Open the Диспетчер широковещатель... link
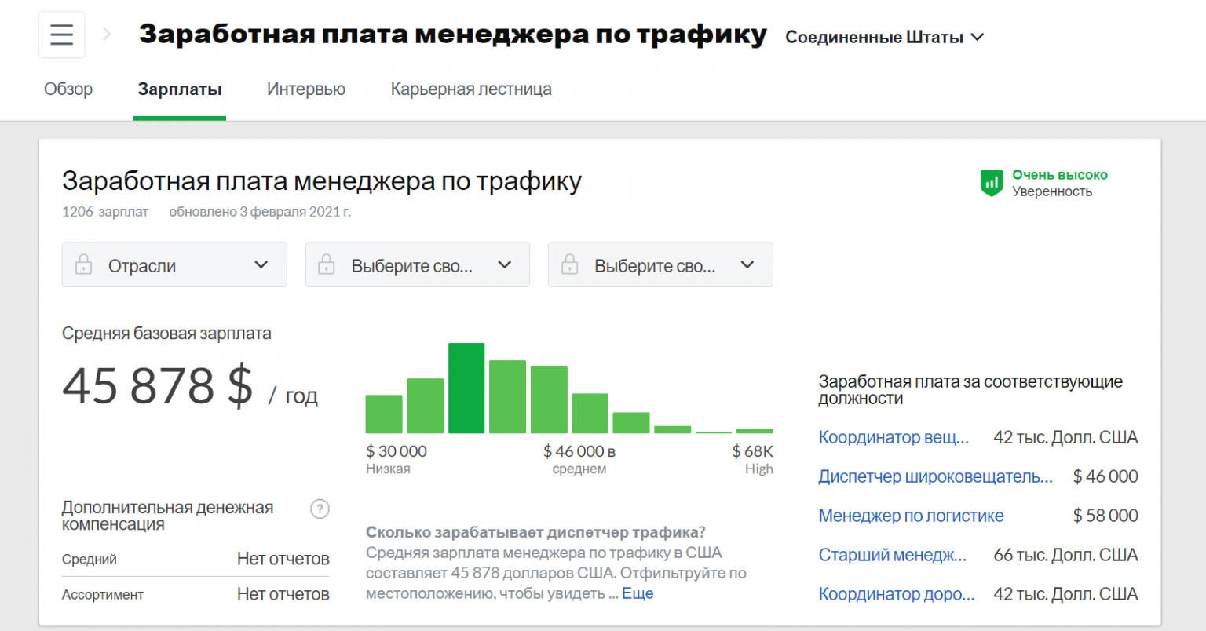 [x=936, y=476]
